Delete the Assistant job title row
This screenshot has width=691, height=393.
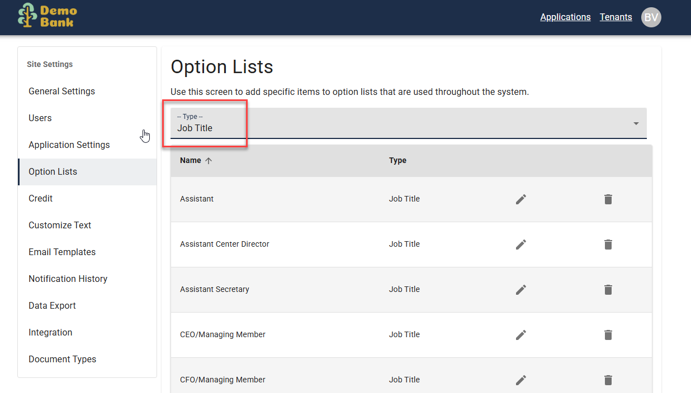click(608, 199)
